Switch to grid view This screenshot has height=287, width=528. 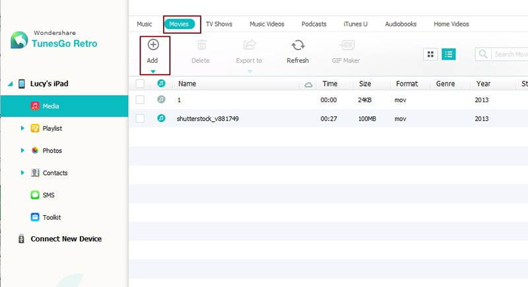pos(430,54)
